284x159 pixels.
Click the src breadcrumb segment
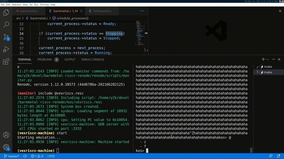click(x=18, y=18)
